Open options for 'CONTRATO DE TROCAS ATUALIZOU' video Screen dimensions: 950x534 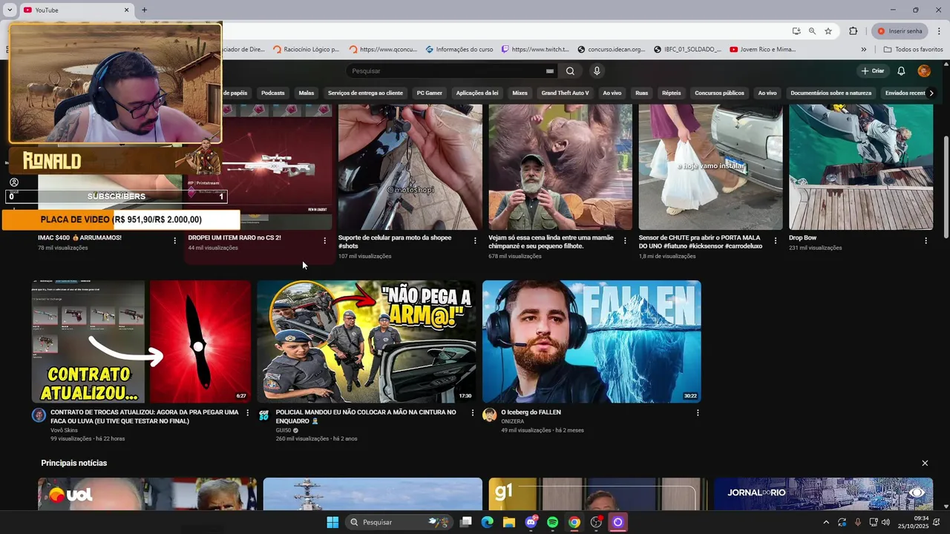(248, 412)
